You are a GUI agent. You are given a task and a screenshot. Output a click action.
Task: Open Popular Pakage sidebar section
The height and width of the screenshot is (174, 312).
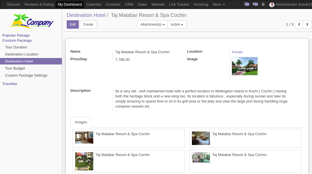click(x=16, y=35)
